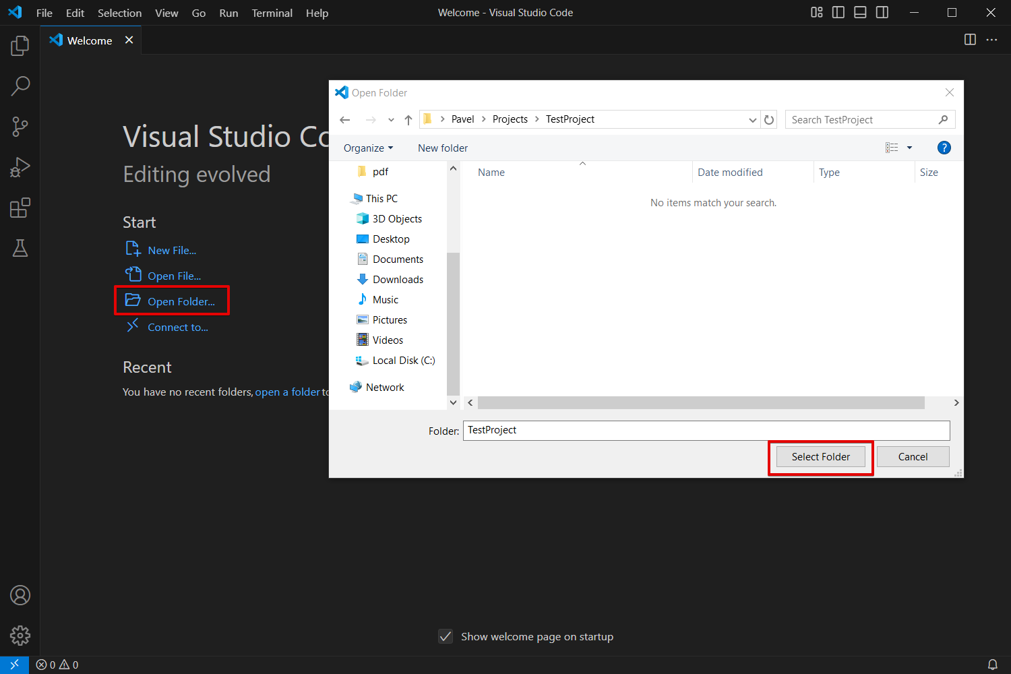Open the Terminal menu

(x=272, y=13)
